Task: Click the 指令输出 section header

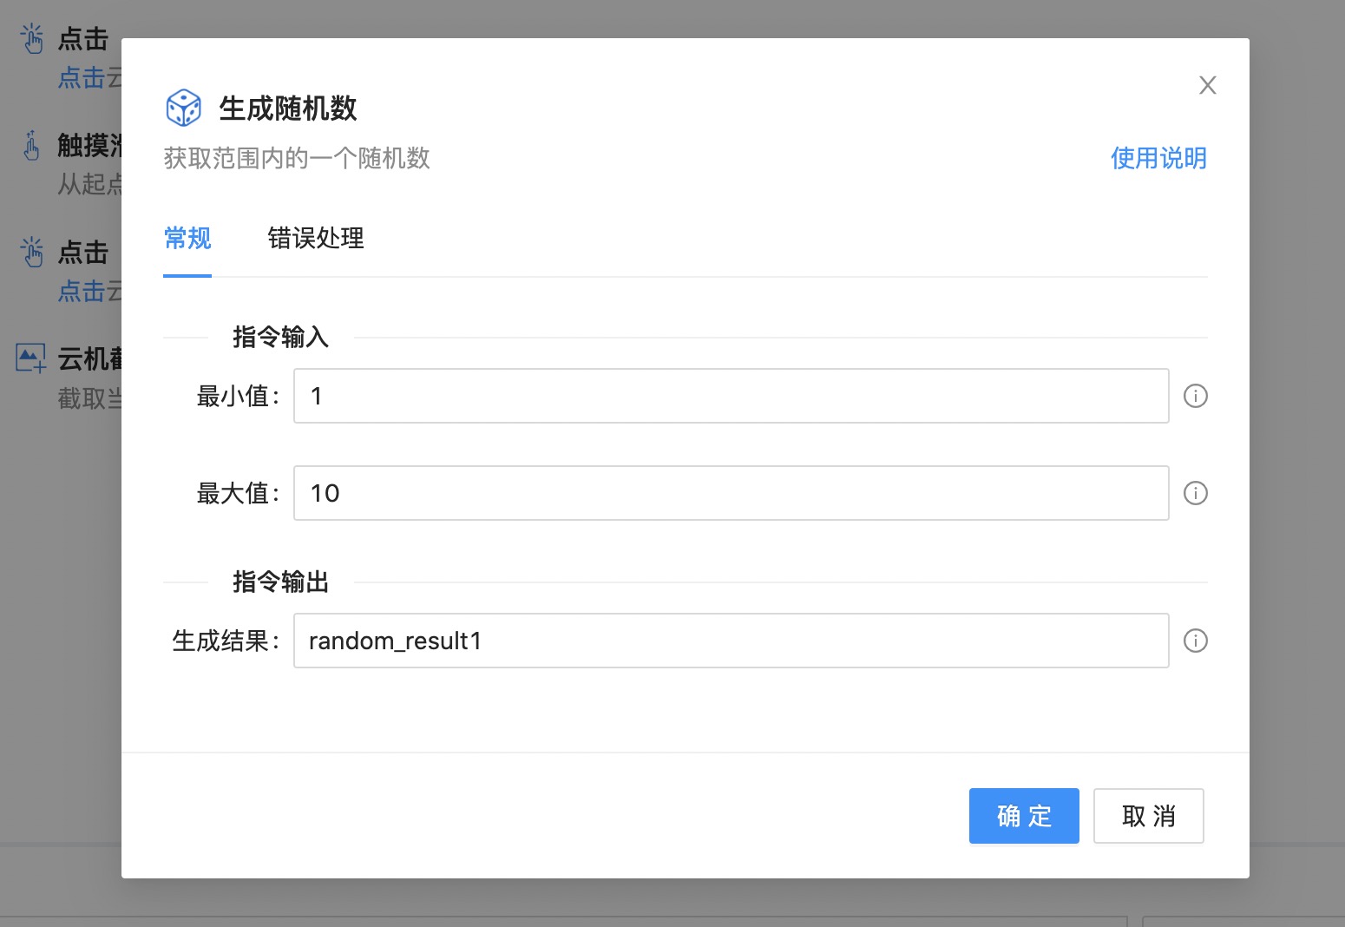Action: pos(280,582)
